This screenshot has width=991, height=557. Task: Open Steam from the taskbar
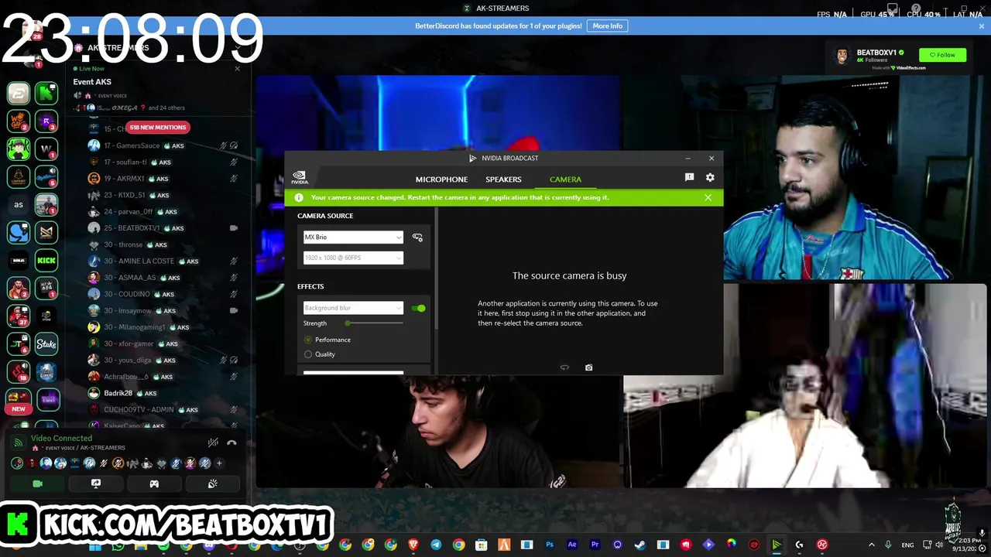tap(640, 545)
